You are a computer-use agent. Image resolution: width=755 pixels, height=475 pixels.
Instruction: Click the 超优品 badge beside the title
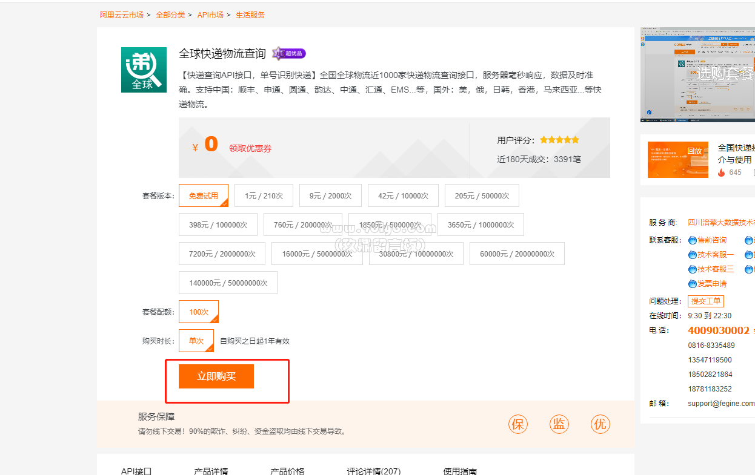point(289,53)
